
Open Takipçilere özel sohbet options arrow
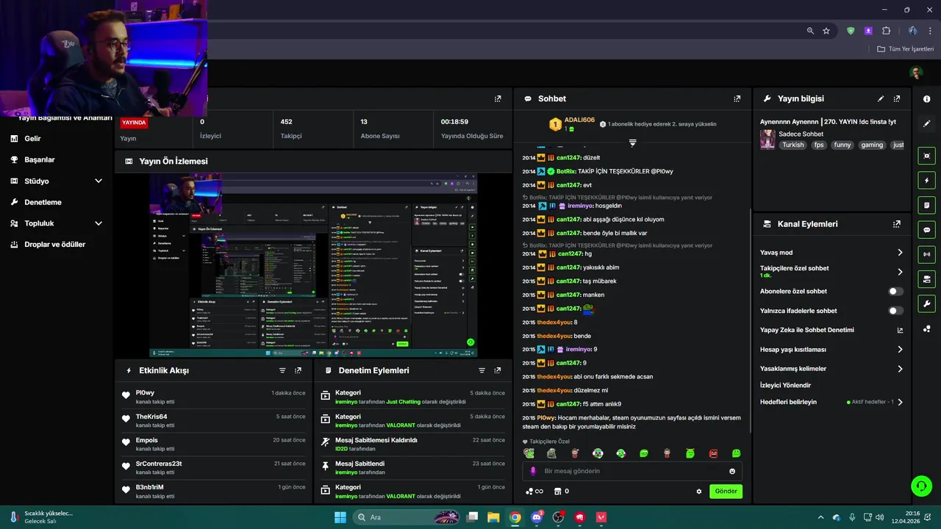[x=900, y=272]
